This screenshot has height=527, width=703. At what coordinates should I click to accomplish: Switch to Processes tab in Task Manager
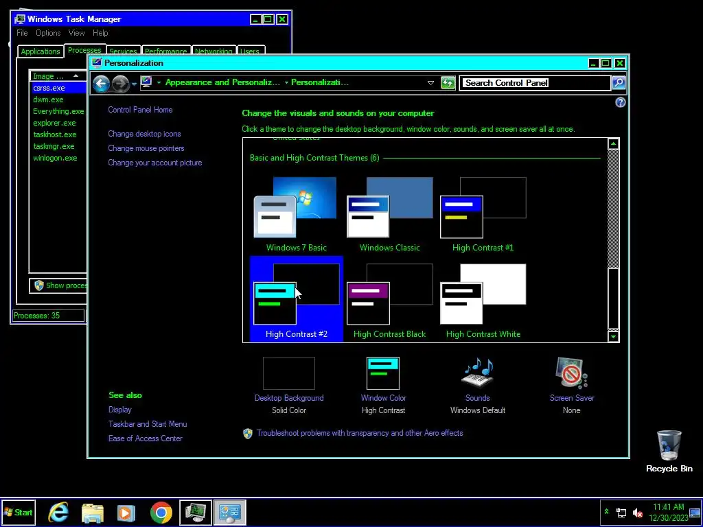click(84, 50)
